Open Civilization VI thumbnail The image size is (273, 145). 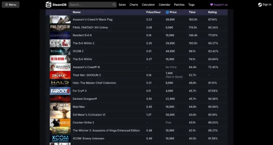click(60, 115)
